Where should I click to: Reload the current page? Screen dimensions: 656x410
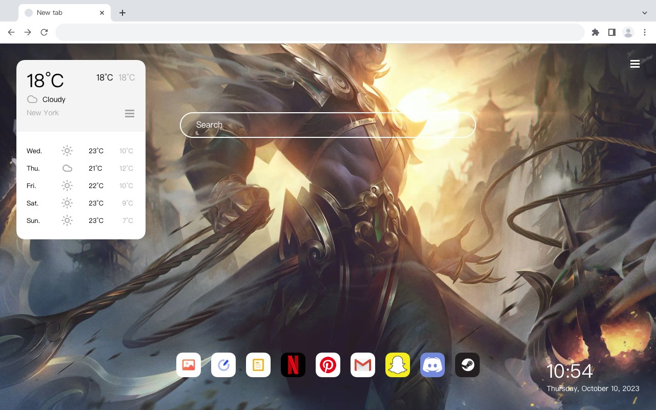(x=44, y=32)
